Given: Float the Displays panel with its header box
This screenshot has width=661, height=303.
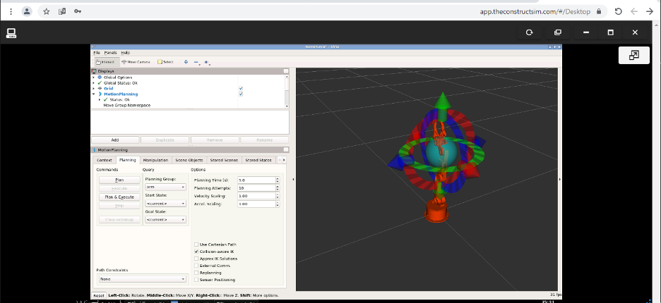Looking at the screenshot, I should 286,71.
